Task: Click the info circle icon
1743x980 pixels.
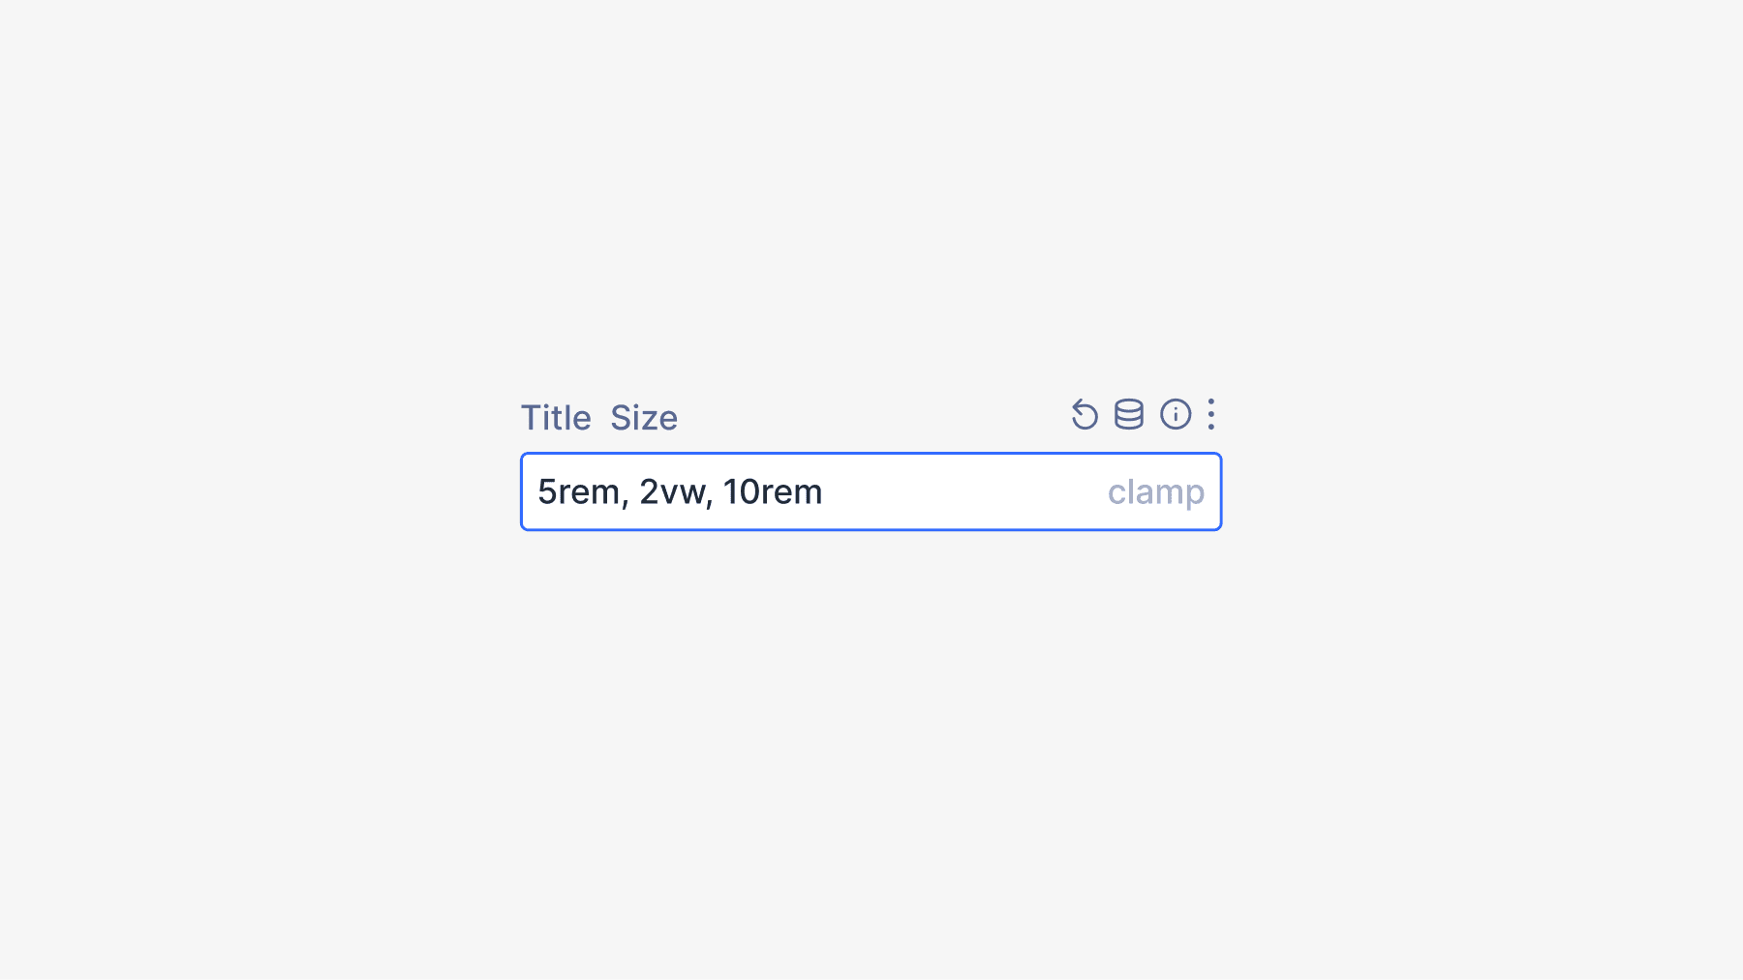Action: pos(1176,415)
